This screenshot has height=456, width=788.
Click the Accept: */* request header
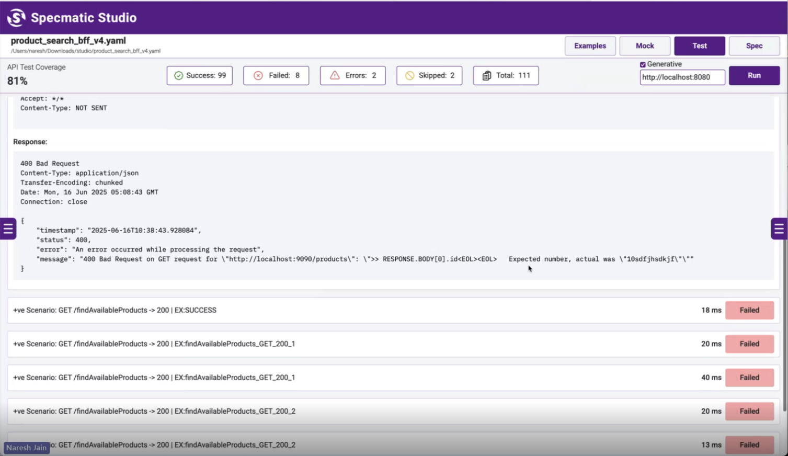pos(42,98)
